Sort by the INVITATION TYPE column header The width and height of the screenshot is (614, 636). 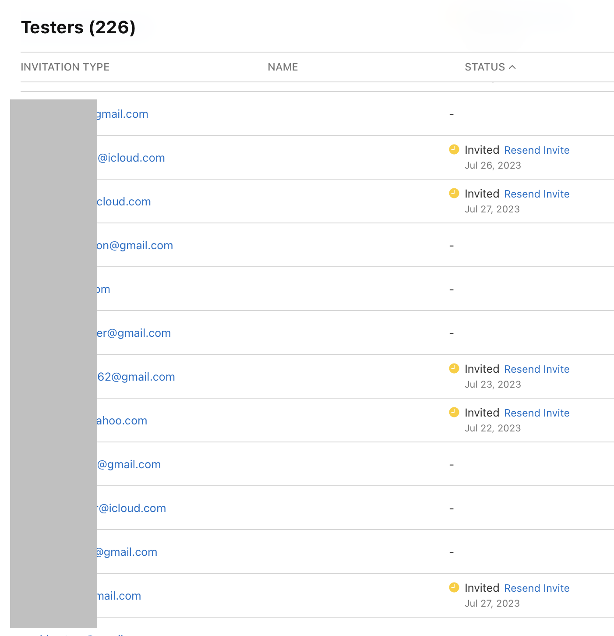coord(65,67)
